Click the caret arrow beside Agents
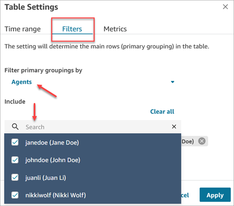Image resolution: width=234 pixels, height=206 pixels. tap(172, 82)
